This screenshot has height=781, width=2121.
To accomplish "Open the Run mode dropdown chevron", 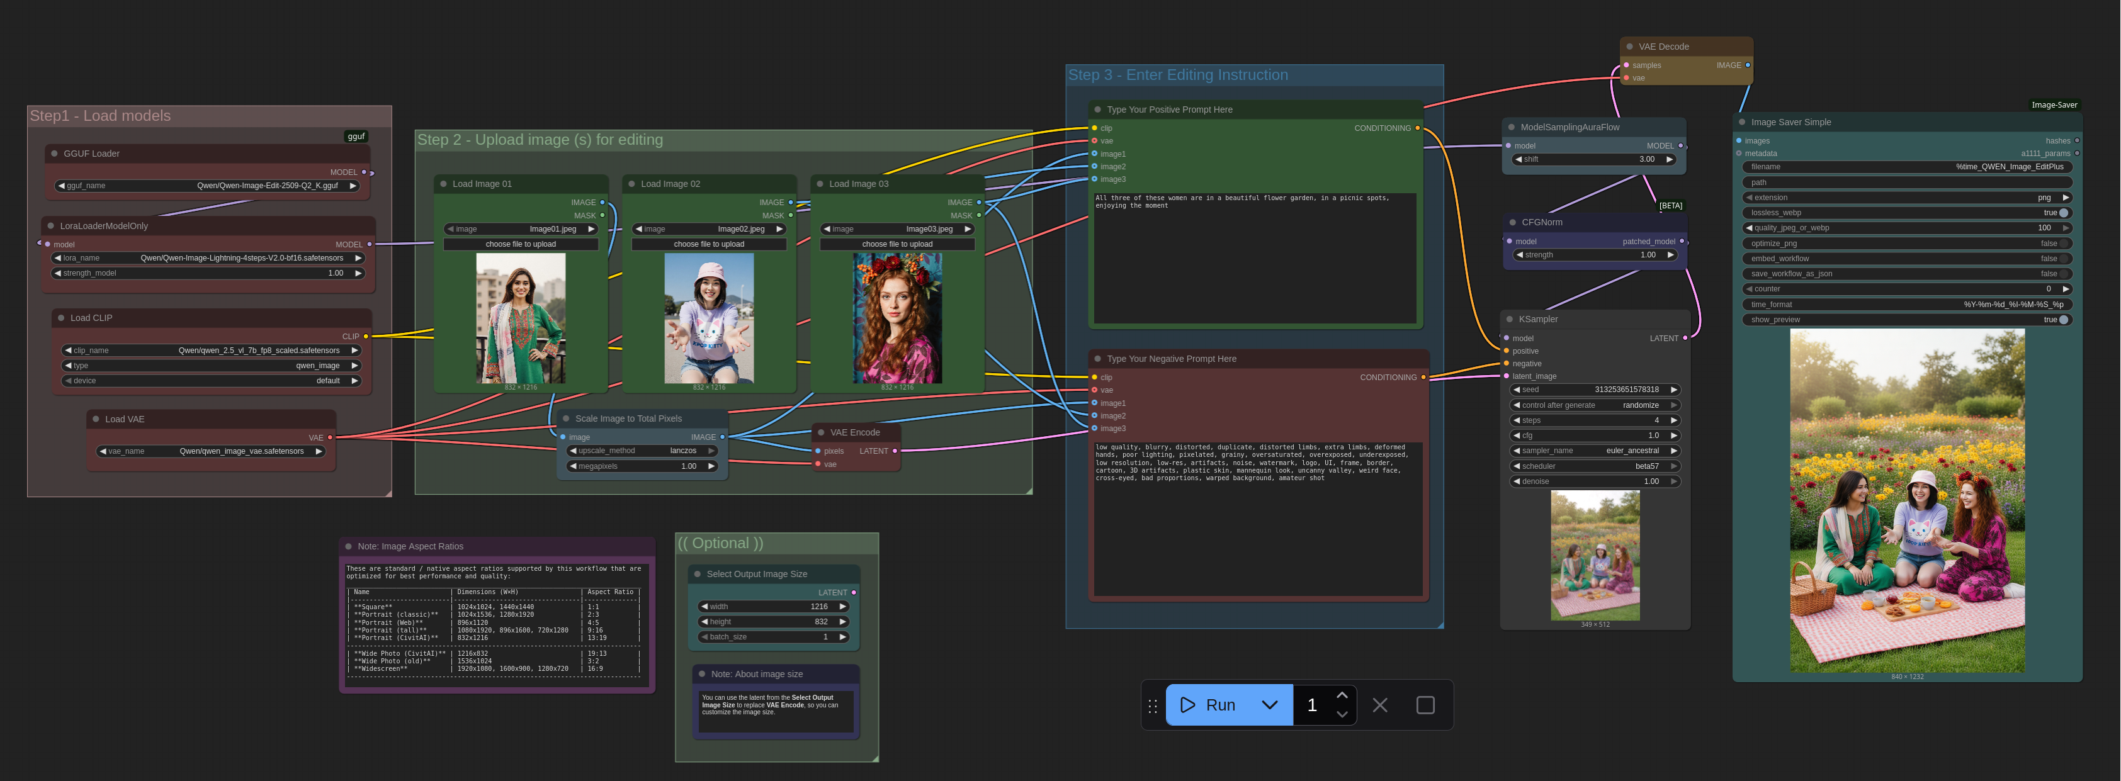I will (x=1270, y=705).
